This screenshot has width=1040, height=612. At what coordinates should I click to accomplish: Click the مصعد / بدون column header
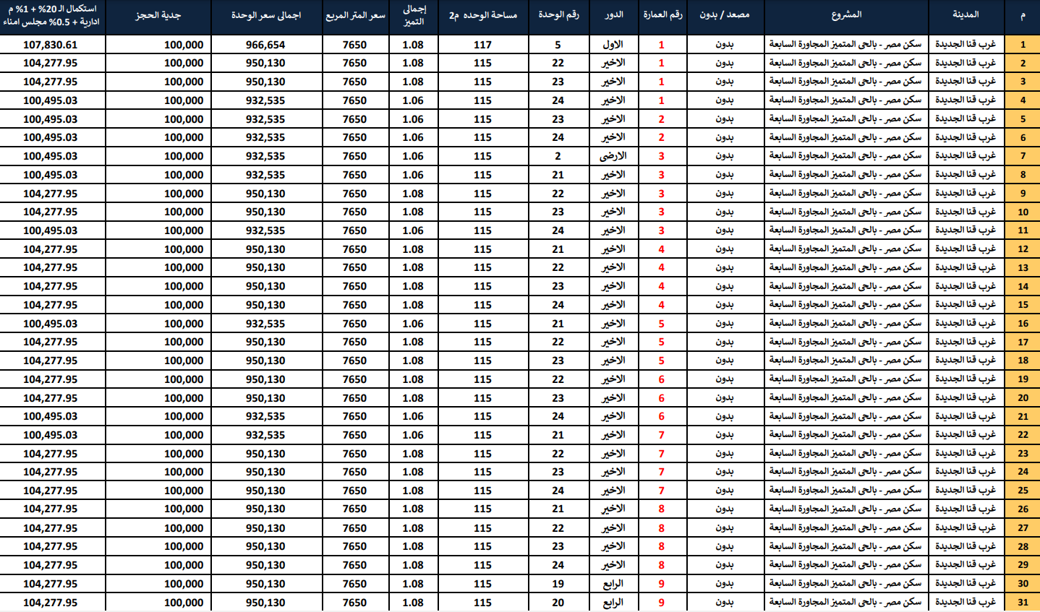[725, 15]
